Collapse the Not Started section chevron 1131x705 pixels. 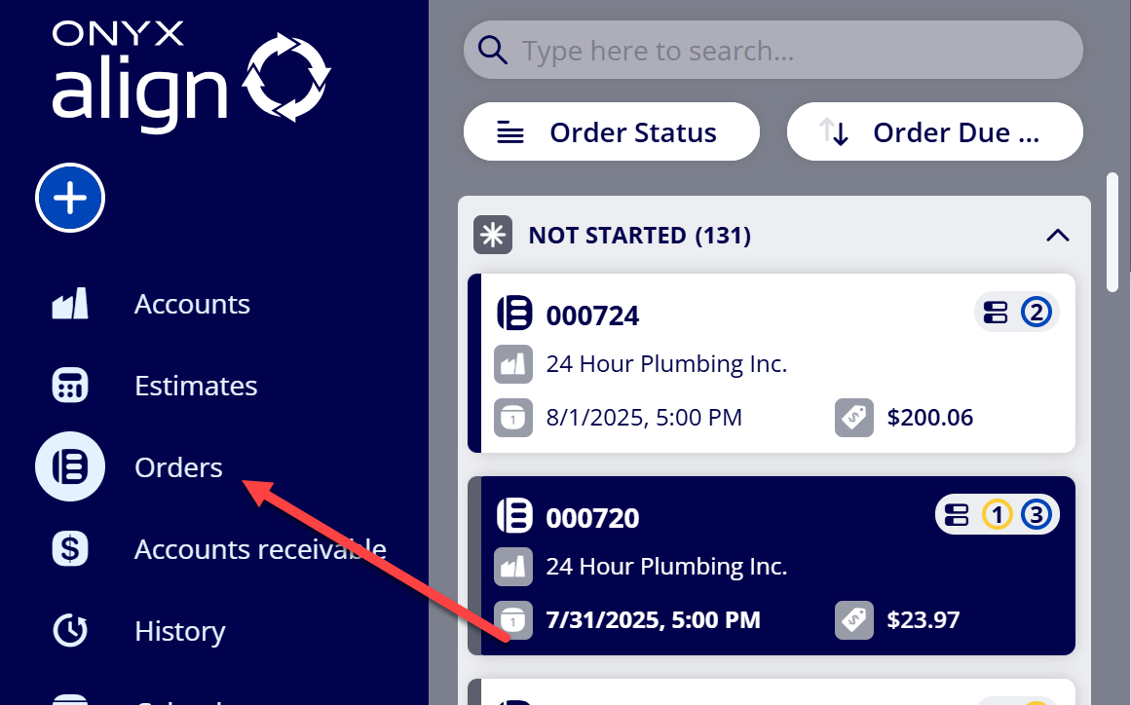1057,235
